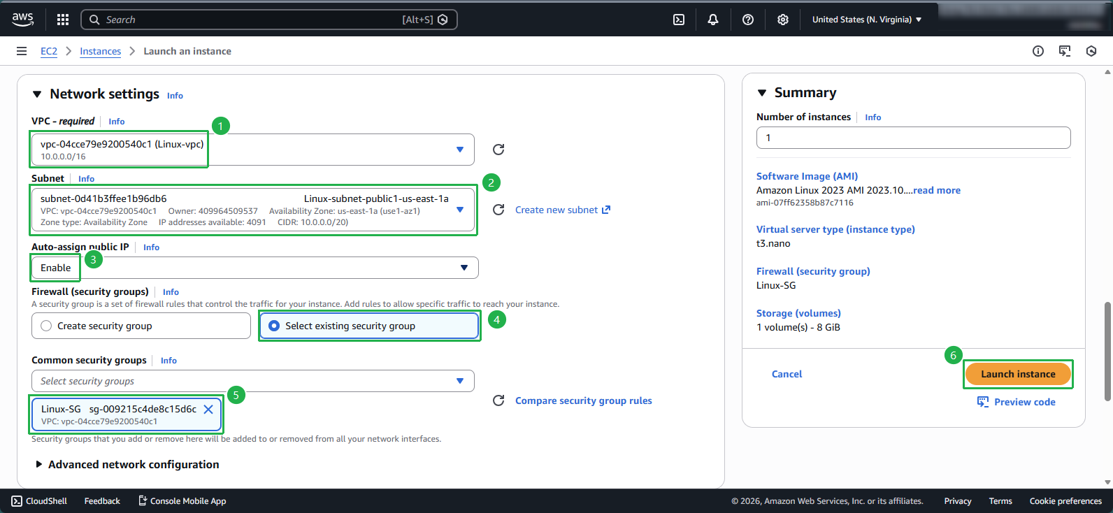The height and width of the screenshot is (513, 1113).
Task: Refresh the security groups list
Action: click(498, 400)
